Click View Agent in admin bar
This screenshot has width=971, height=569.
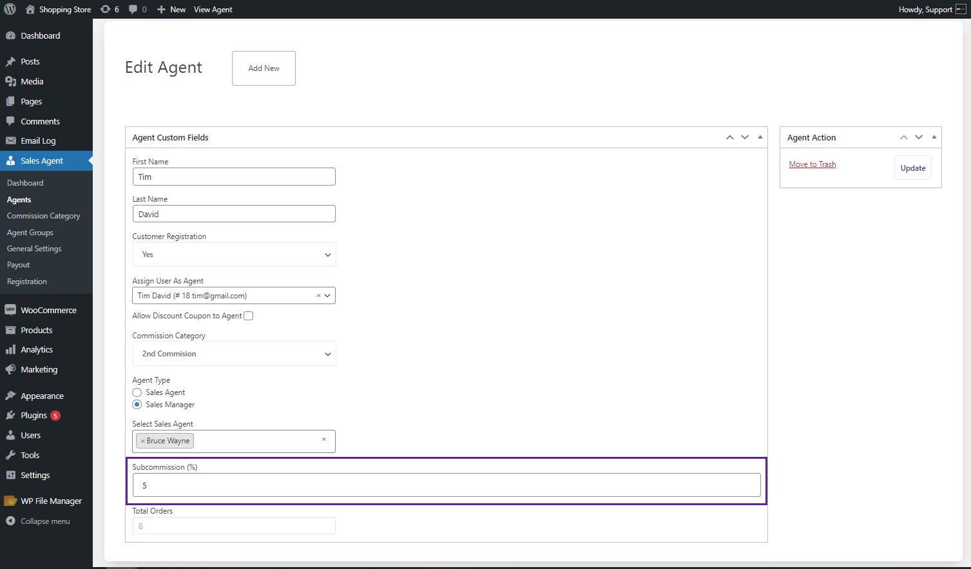[x=213, y=9]
